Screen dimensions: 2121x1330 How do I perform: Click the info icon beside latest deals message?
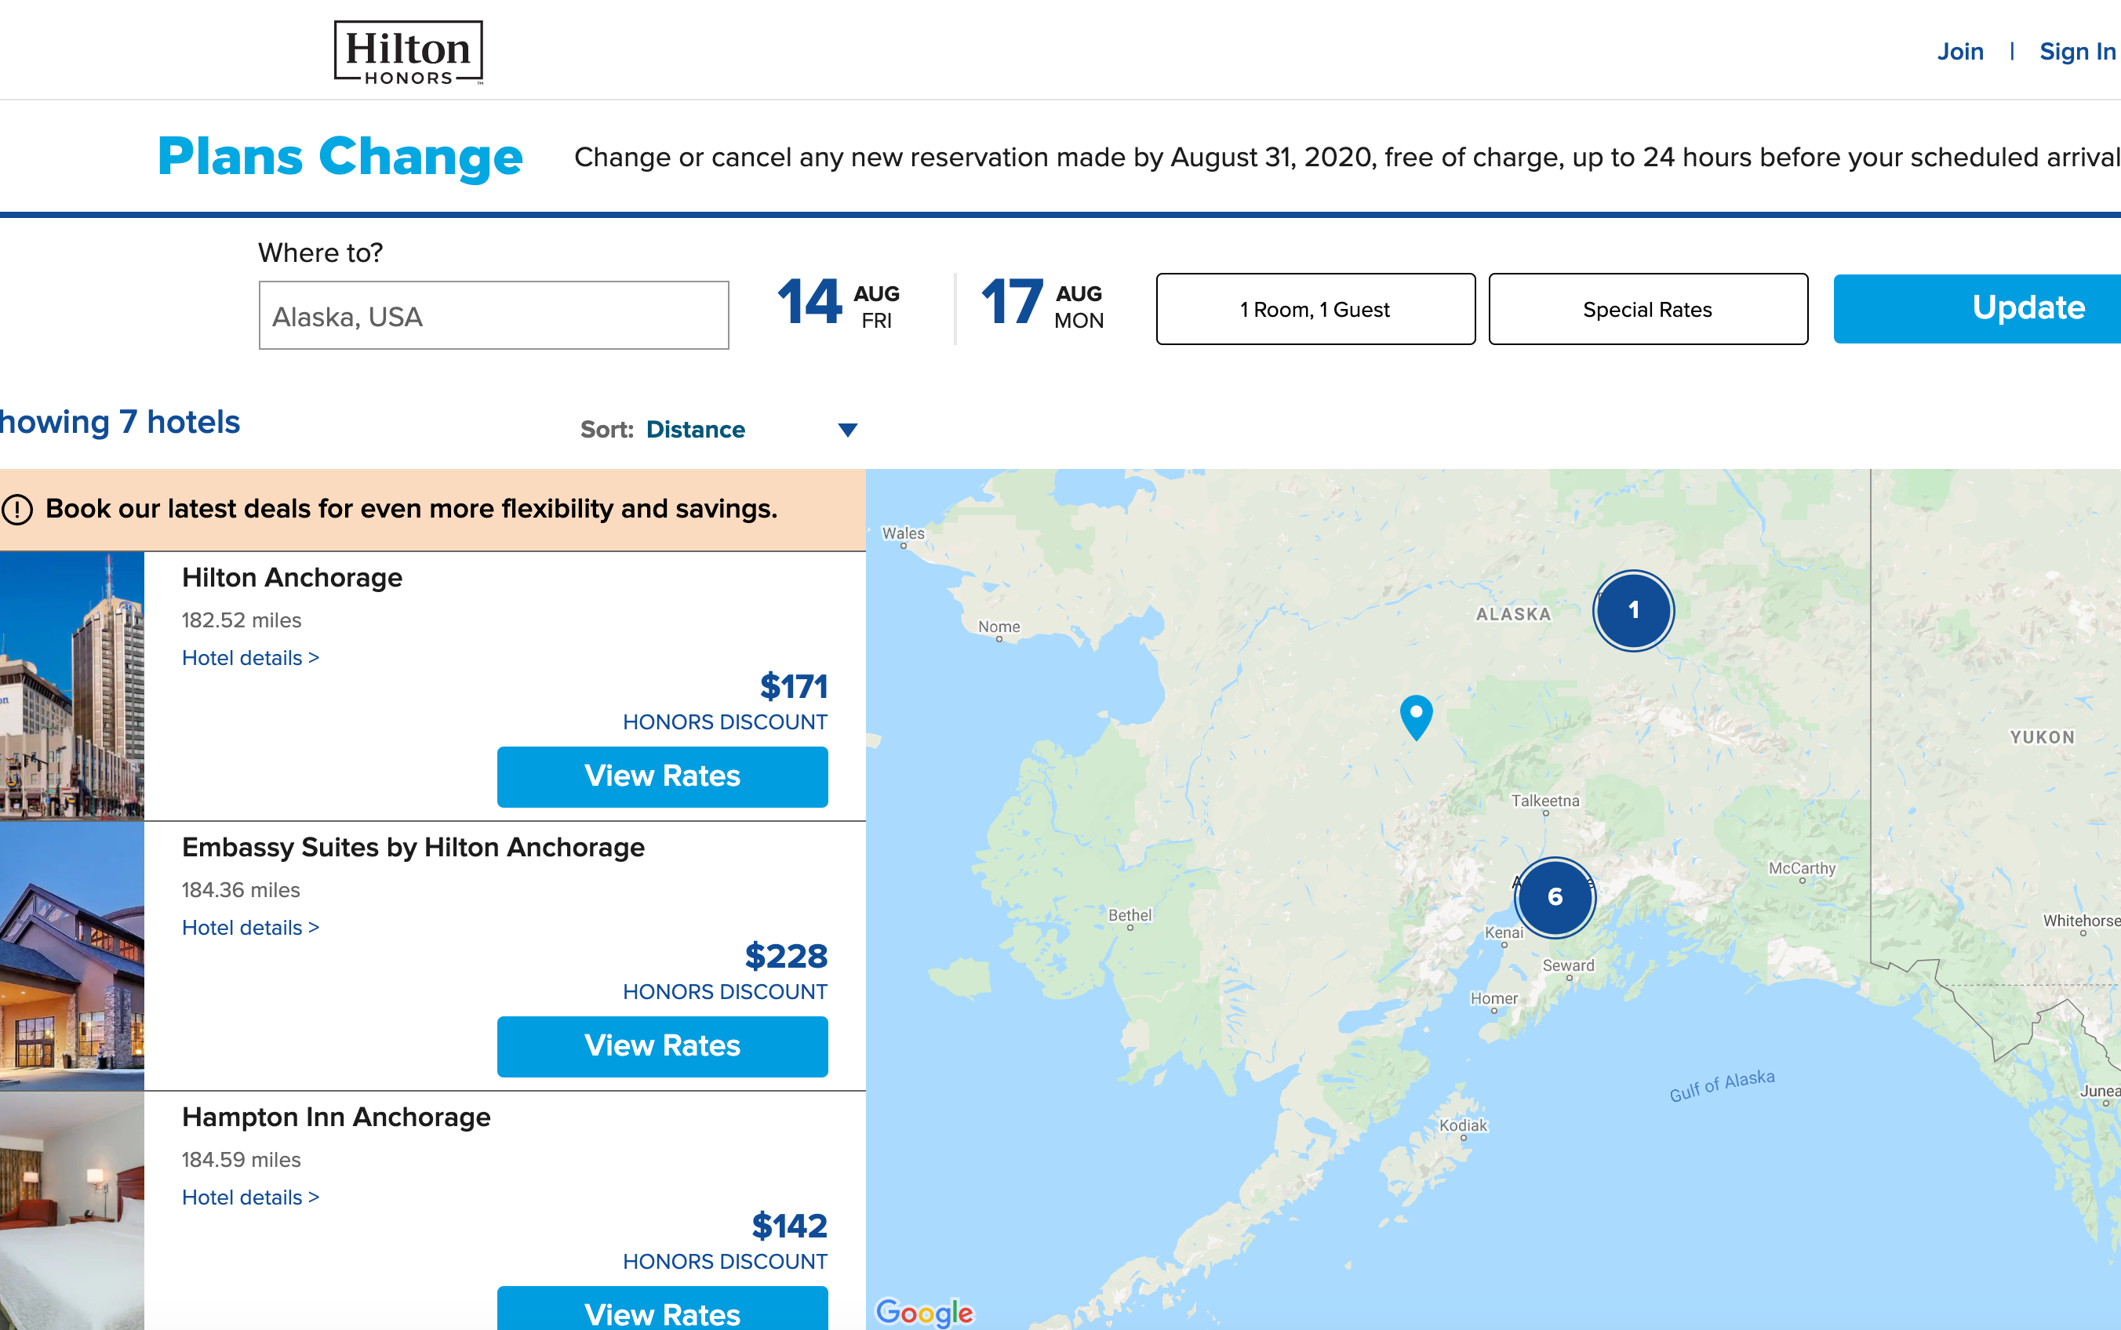click(x=17, y=509)
